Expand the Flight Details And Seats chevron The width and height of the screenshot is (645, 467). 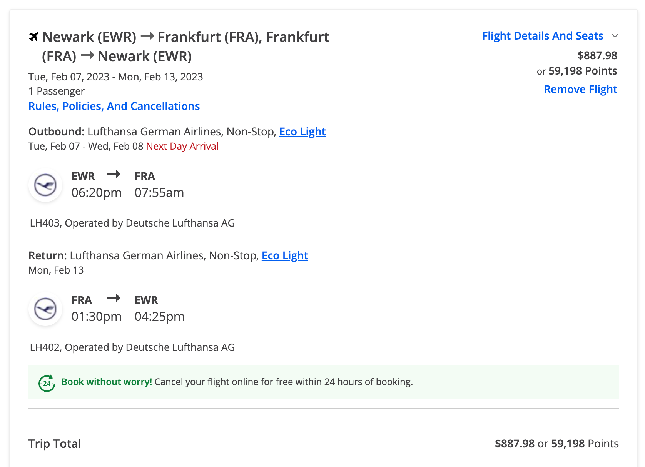coord(615,36)
